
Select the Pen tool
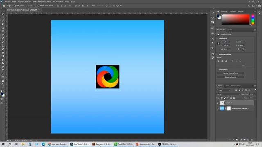3,67
